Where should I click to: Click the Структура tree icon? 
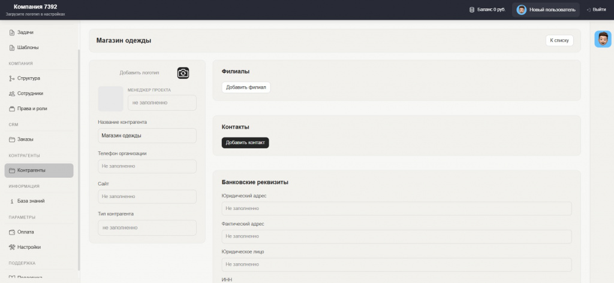pos(12,78)
